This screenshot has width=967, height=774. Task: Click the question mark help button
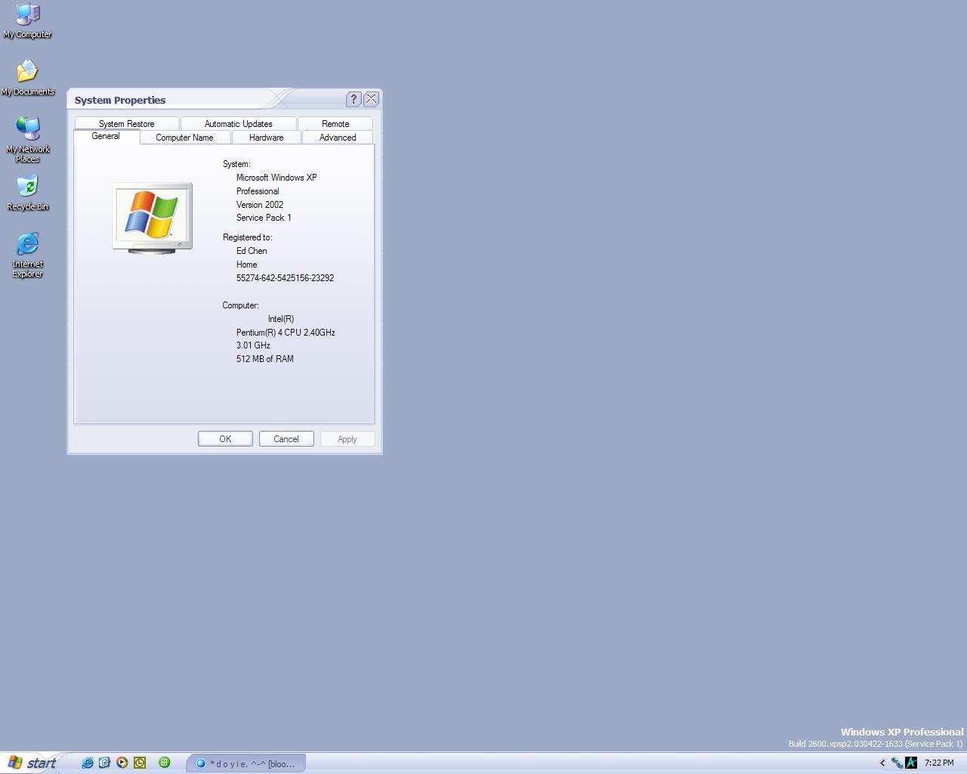353,99
